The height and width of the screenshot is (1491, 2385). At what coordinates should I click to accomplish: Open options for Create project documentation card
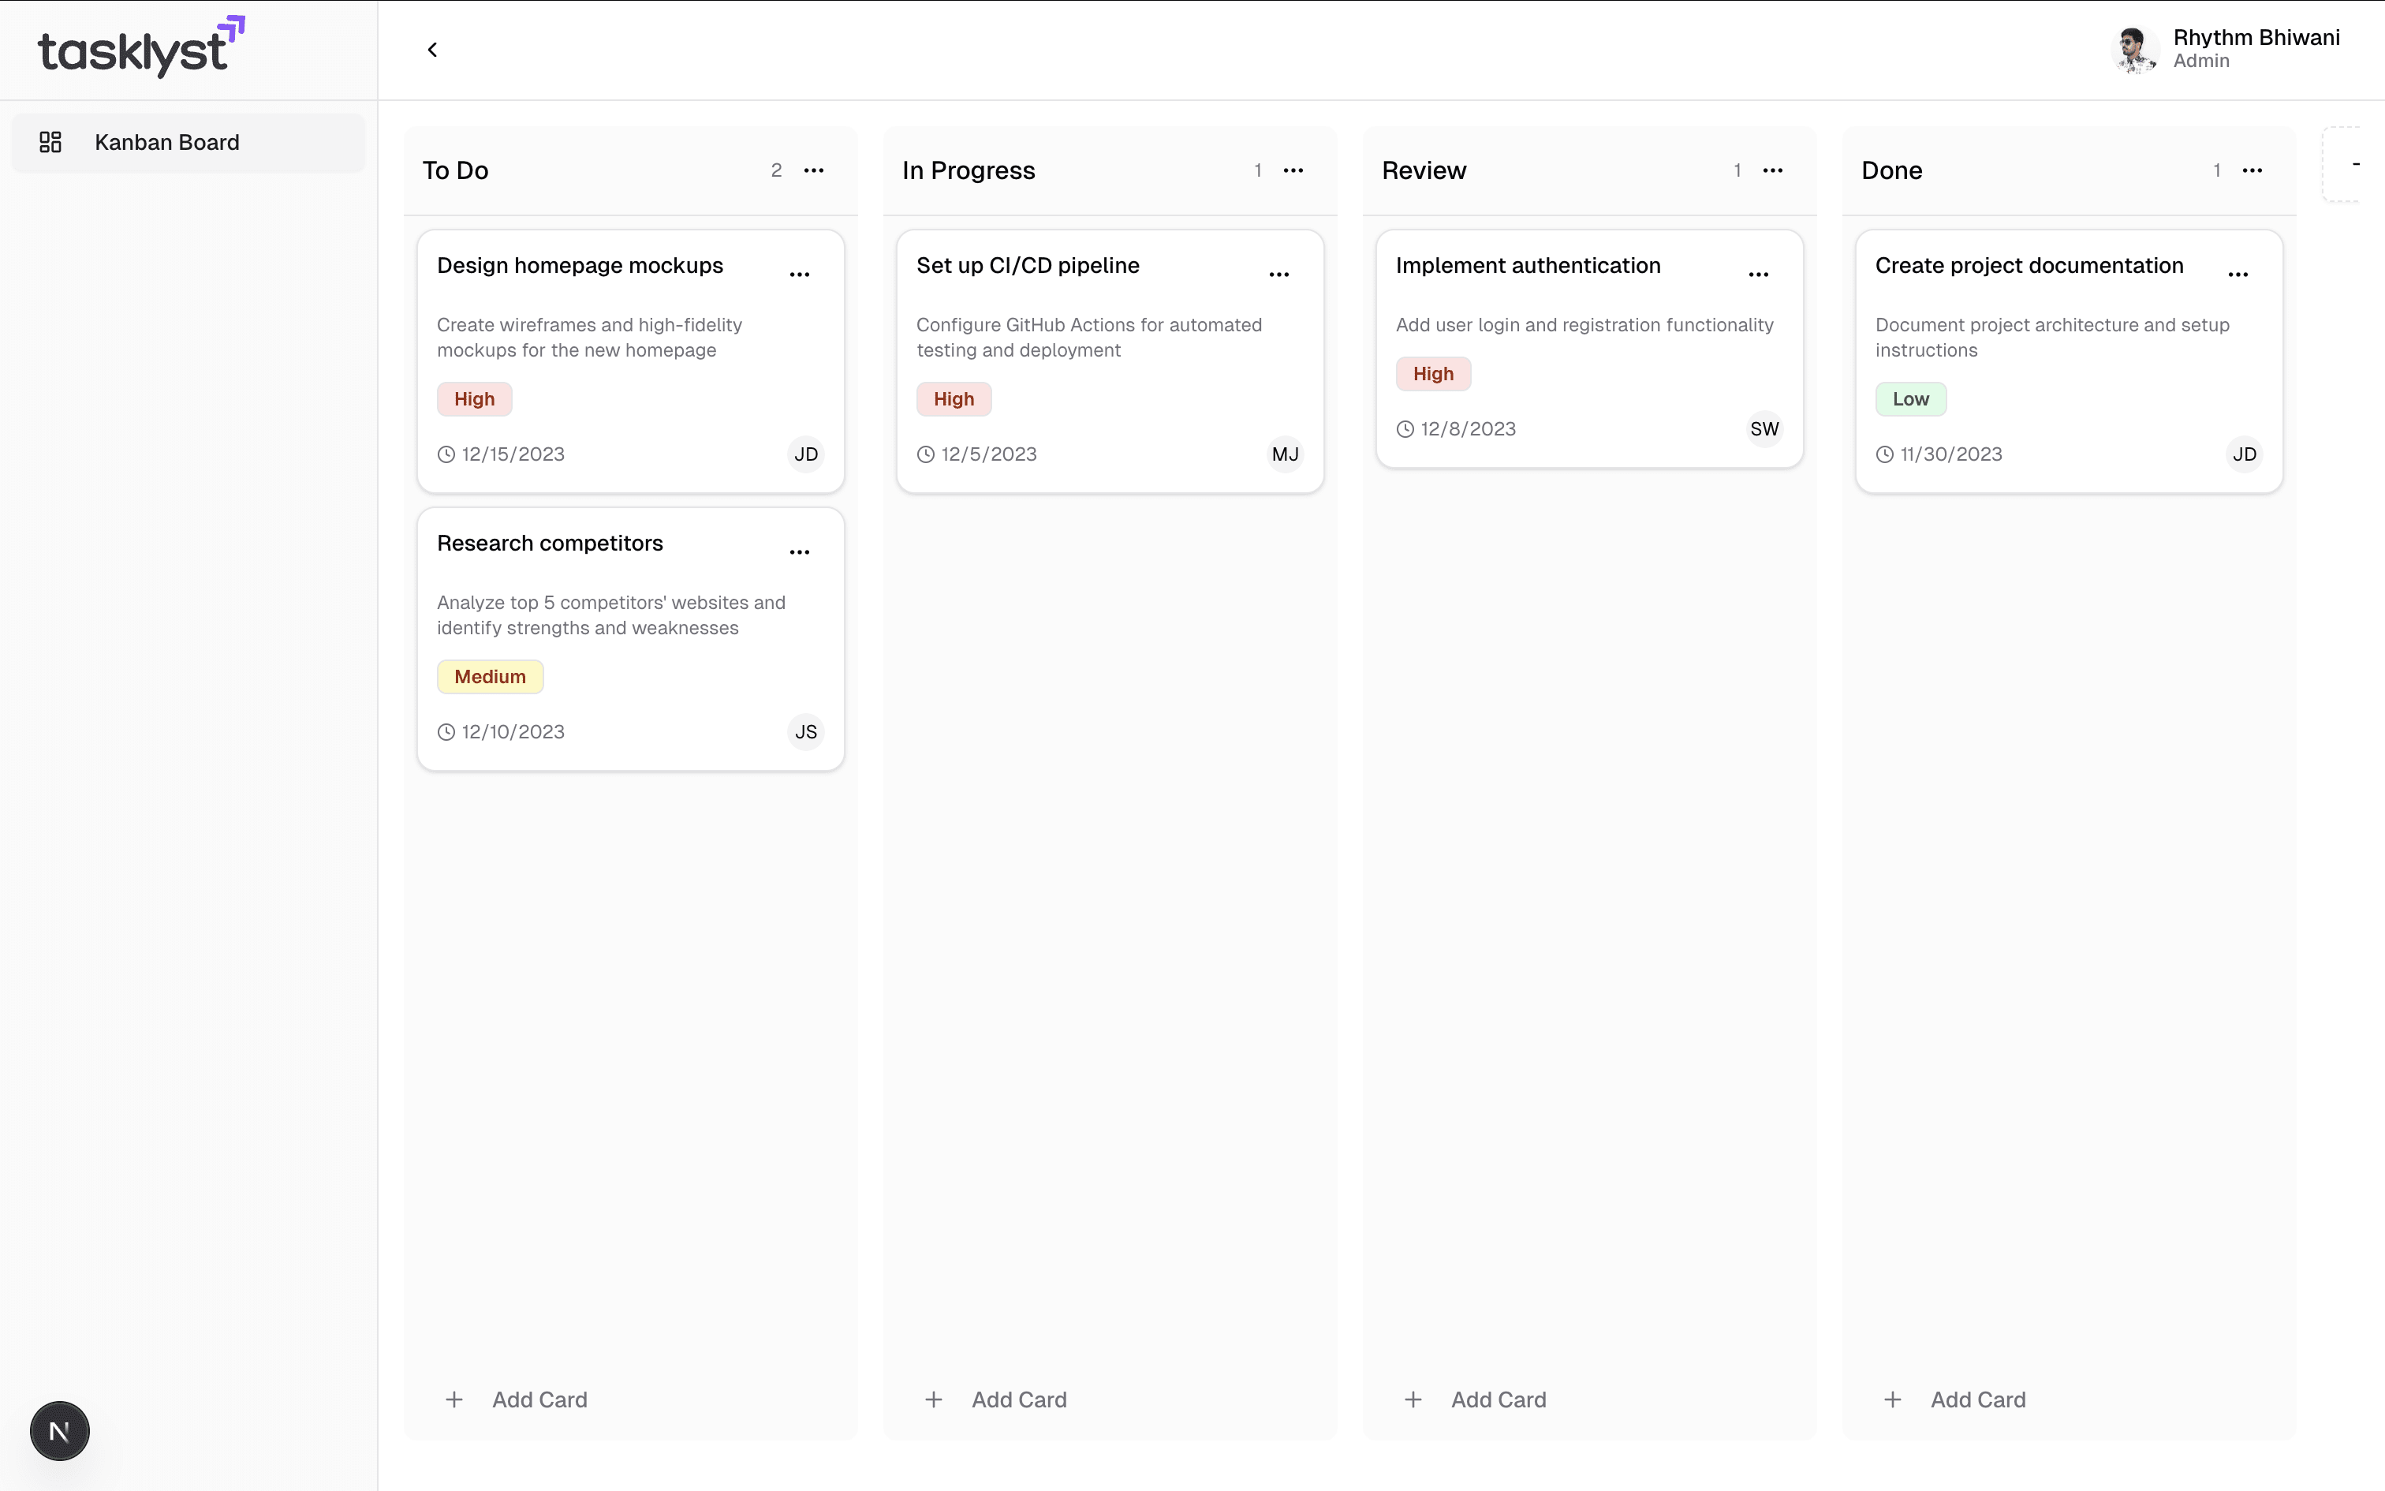tap(2238, 275)
